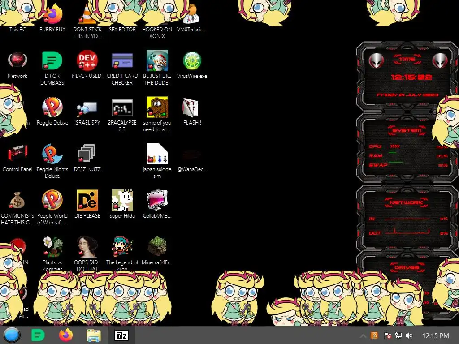
Task: Click the Control Panel desktop icon
Action: [x=17, y=158]
